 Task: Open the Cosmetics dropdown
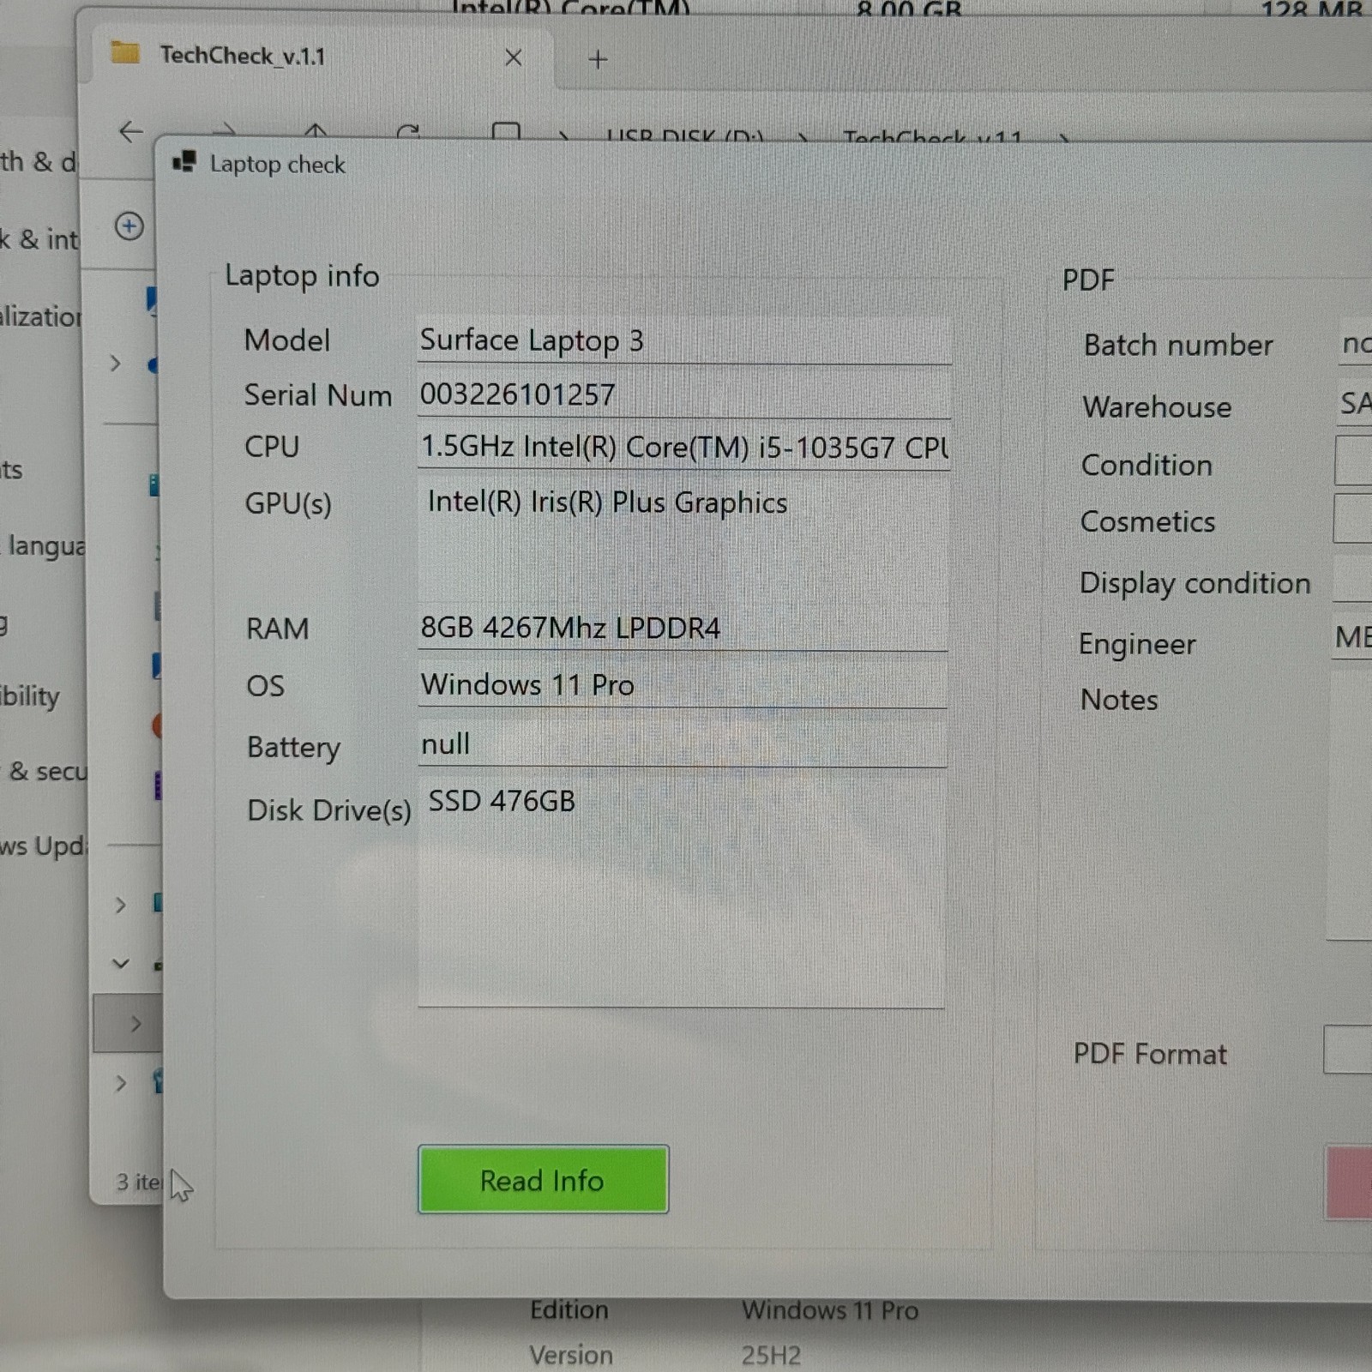(1352, 517)
